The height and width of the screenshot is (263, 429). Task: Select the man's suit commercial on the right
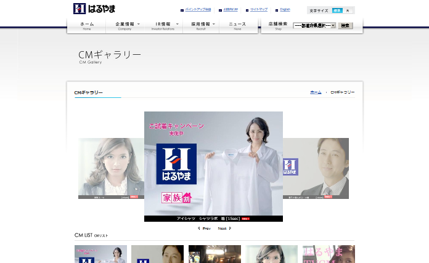pos(316,168)
